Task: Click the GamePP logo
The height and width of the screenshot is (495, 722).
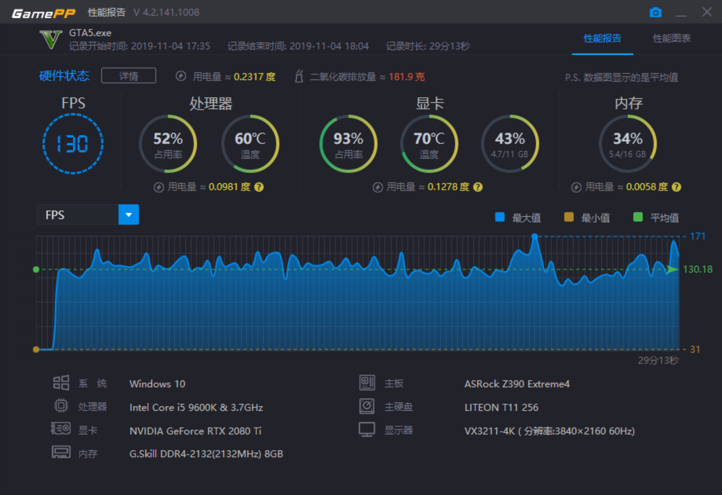Action: point(43,13)
